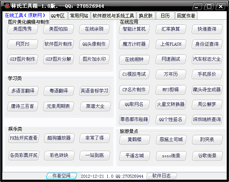This screenshot has height=182, width=229.
Task: Open 快递查询 lookup
Action: click(x=207, y=29)
